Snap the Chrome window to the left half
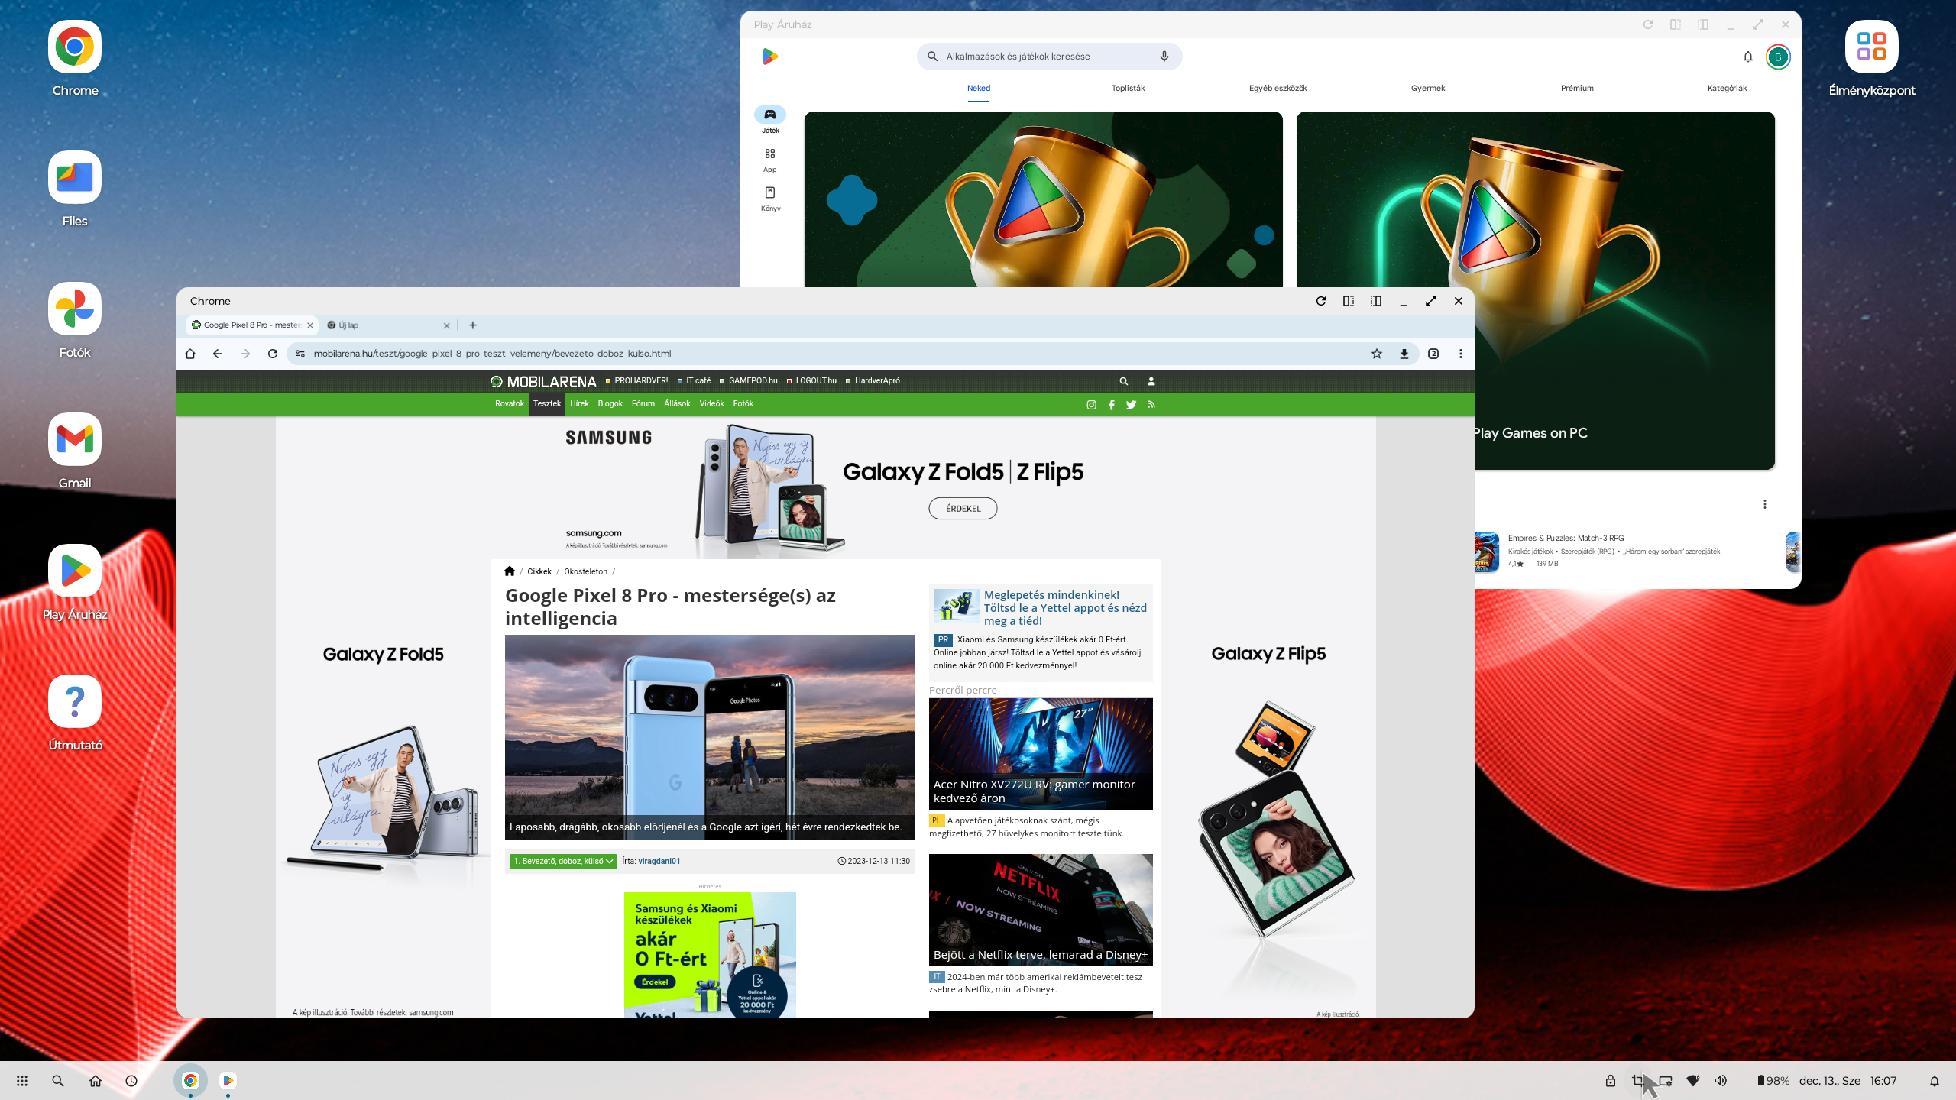This screenshot has height=1100, width=1956. (x=1349, y=301)
